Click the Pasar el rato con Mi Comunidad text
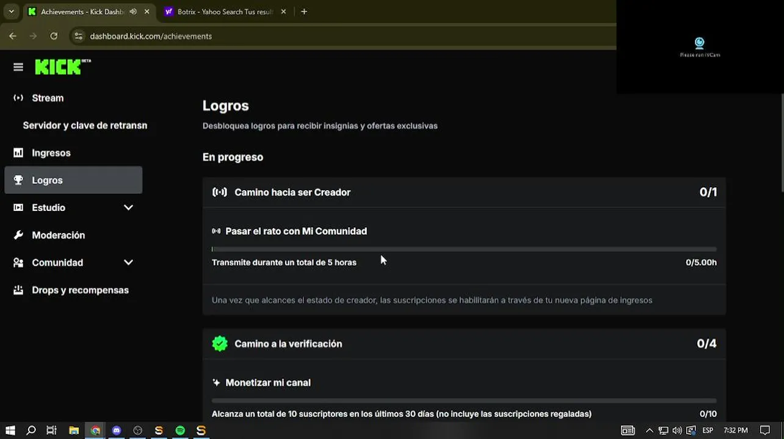The height and width of the screenshot is (439, 784). [296, 231]
